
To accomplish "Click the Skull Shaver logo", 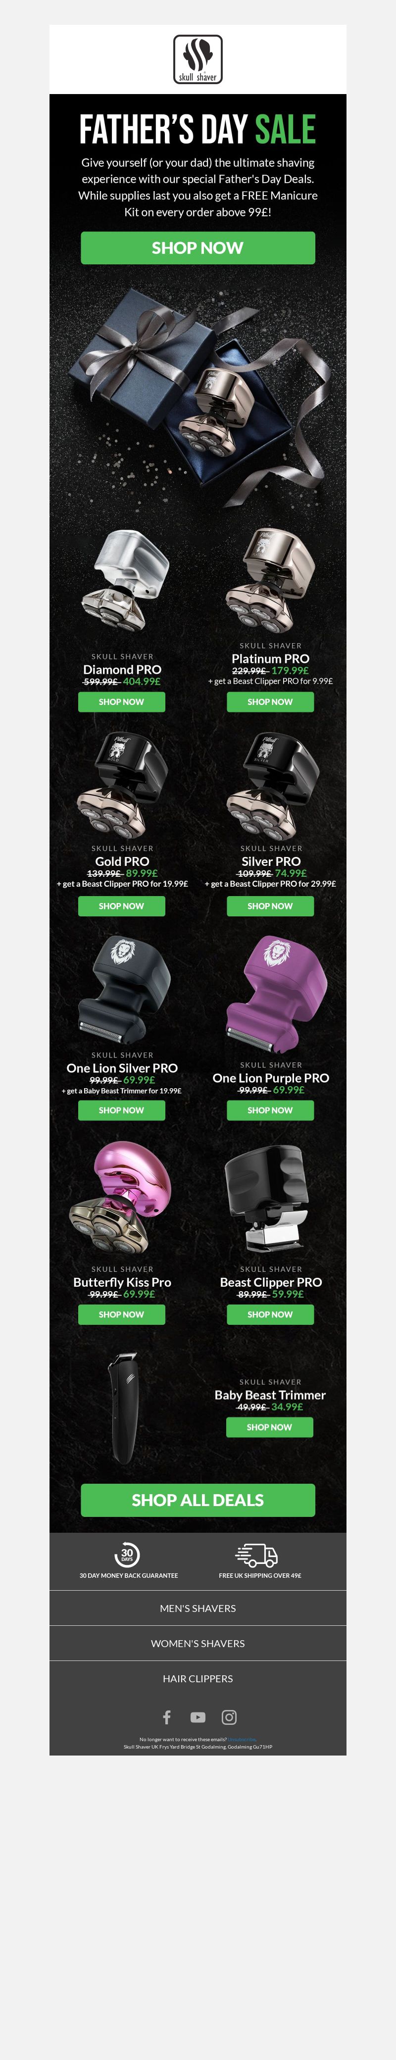I will pyautogui.click(x=198, y=59).
